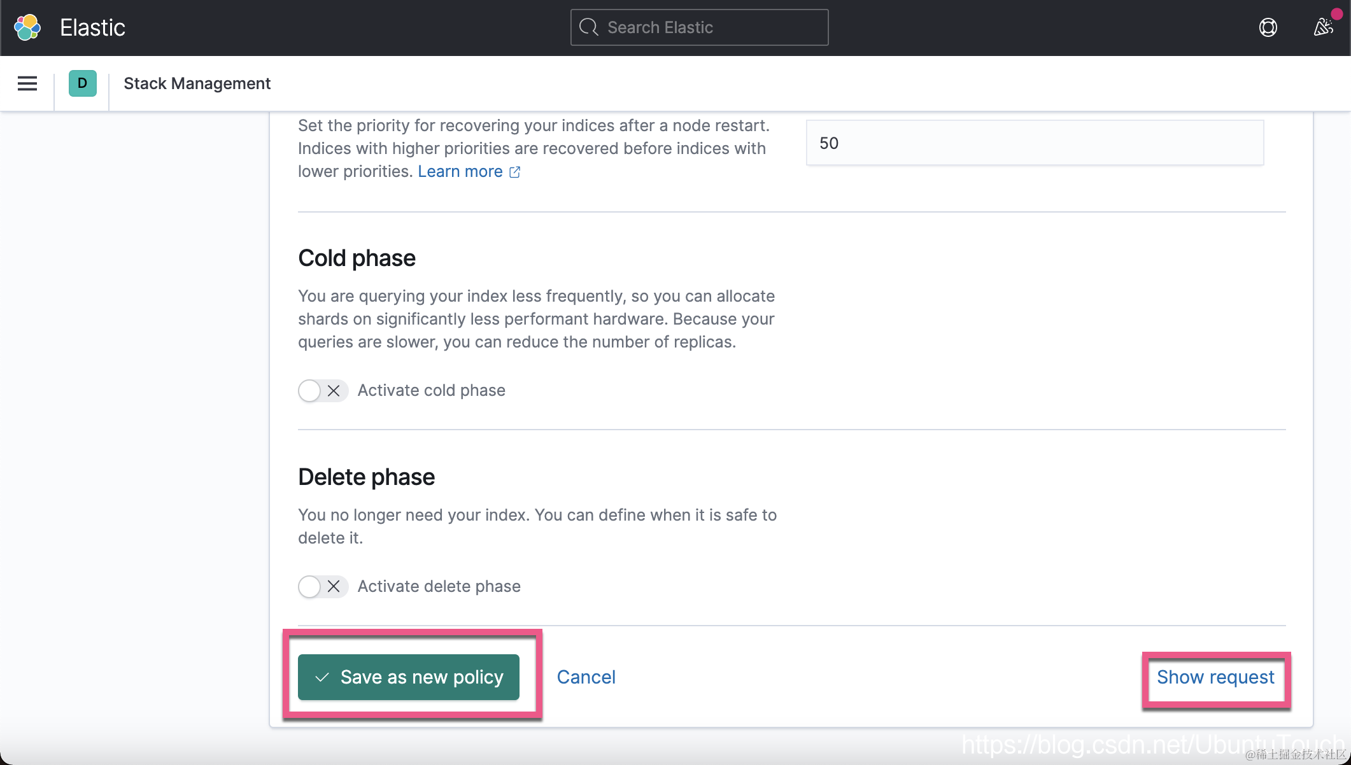
Task: Click the Activate delete phase label
Action: [439, 586]
